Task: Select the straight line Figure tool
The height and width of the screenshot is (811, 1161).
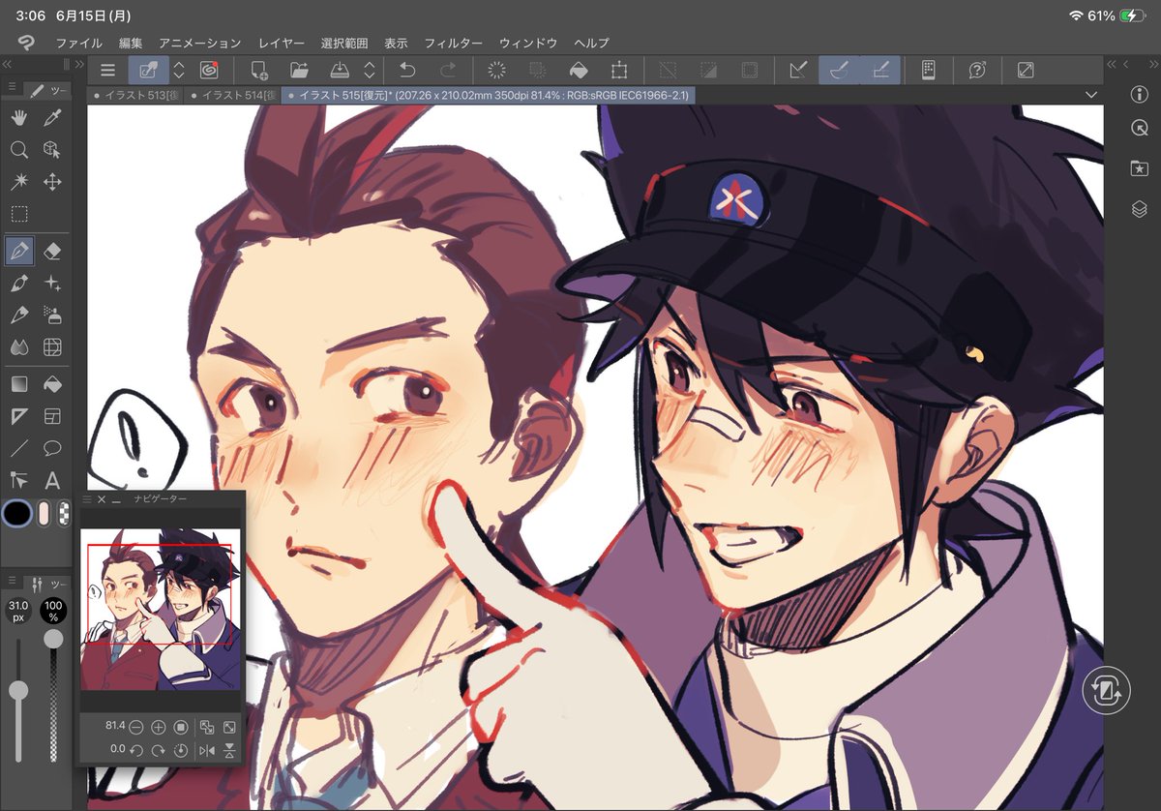Action: coord(18,448)
